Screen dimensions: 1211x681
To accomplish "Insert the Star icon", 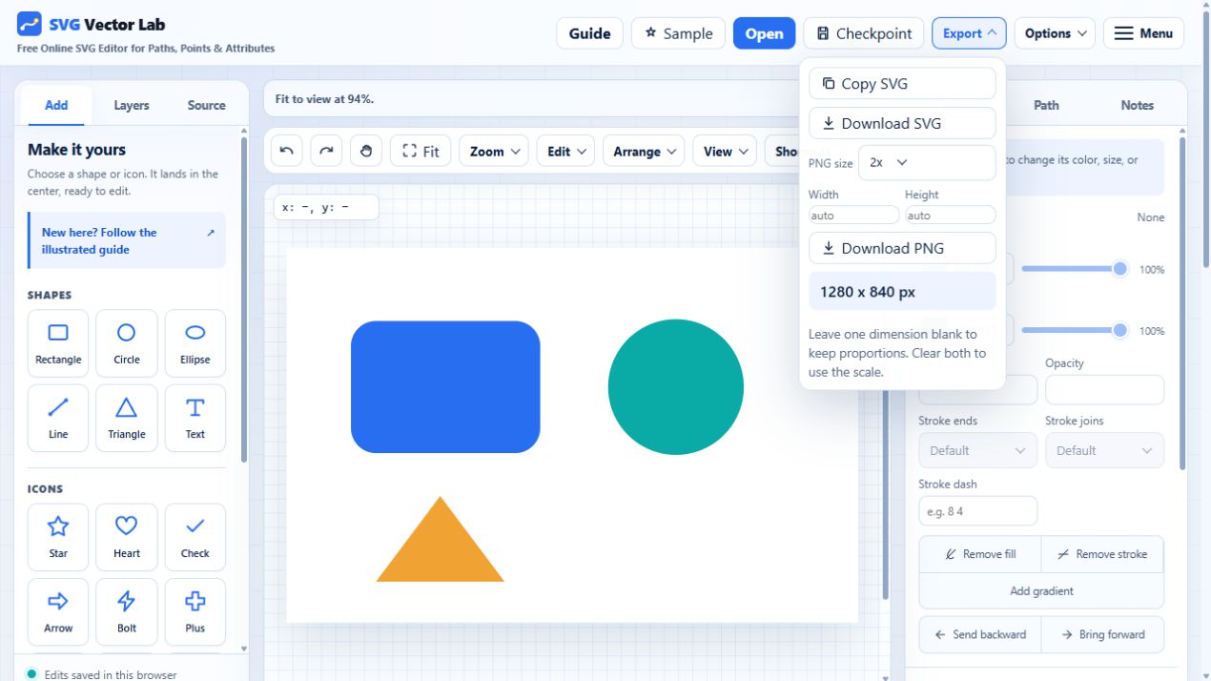I will click(58, 537).
